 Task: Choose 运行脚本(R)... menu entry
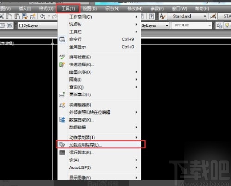99,153
